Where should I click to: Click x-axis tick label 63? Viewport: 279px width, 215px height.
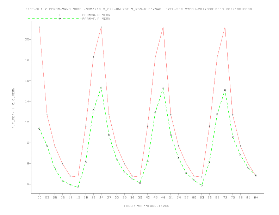coord(202,197)
